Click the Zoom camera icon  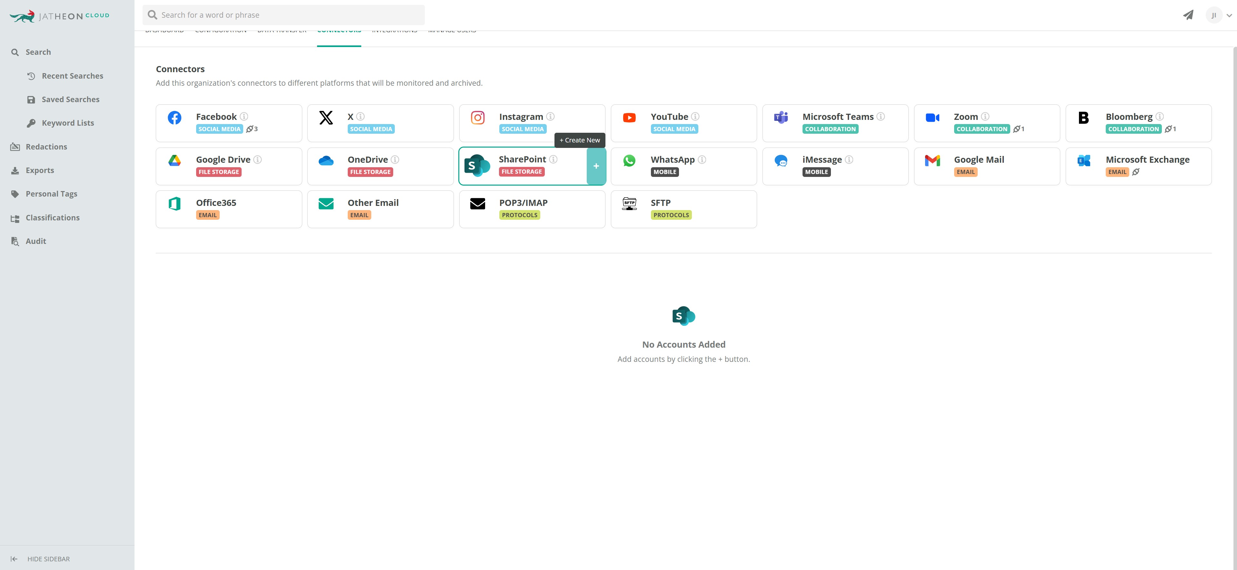(x=933, y=118)
